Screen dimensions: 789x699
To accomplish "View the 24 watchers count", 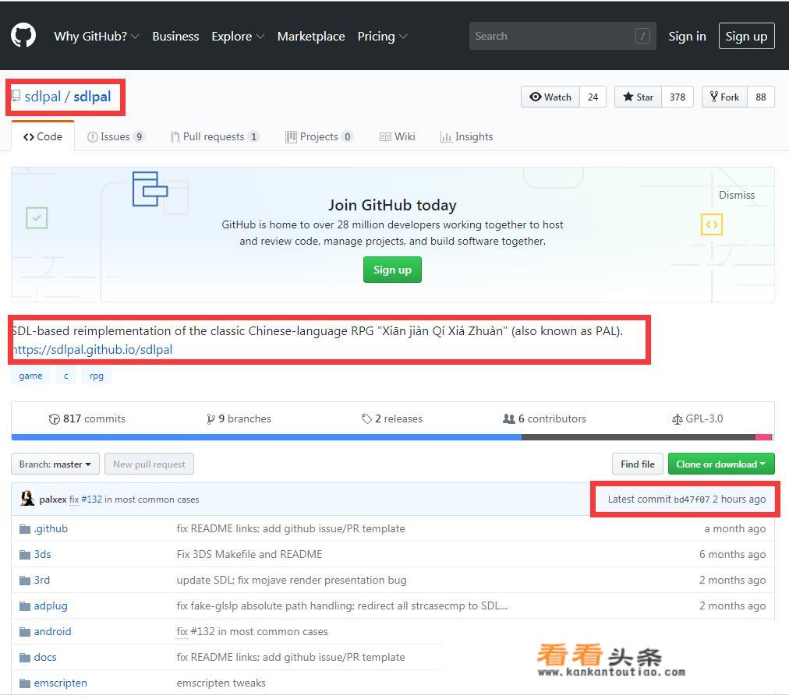I will [593, 97].
